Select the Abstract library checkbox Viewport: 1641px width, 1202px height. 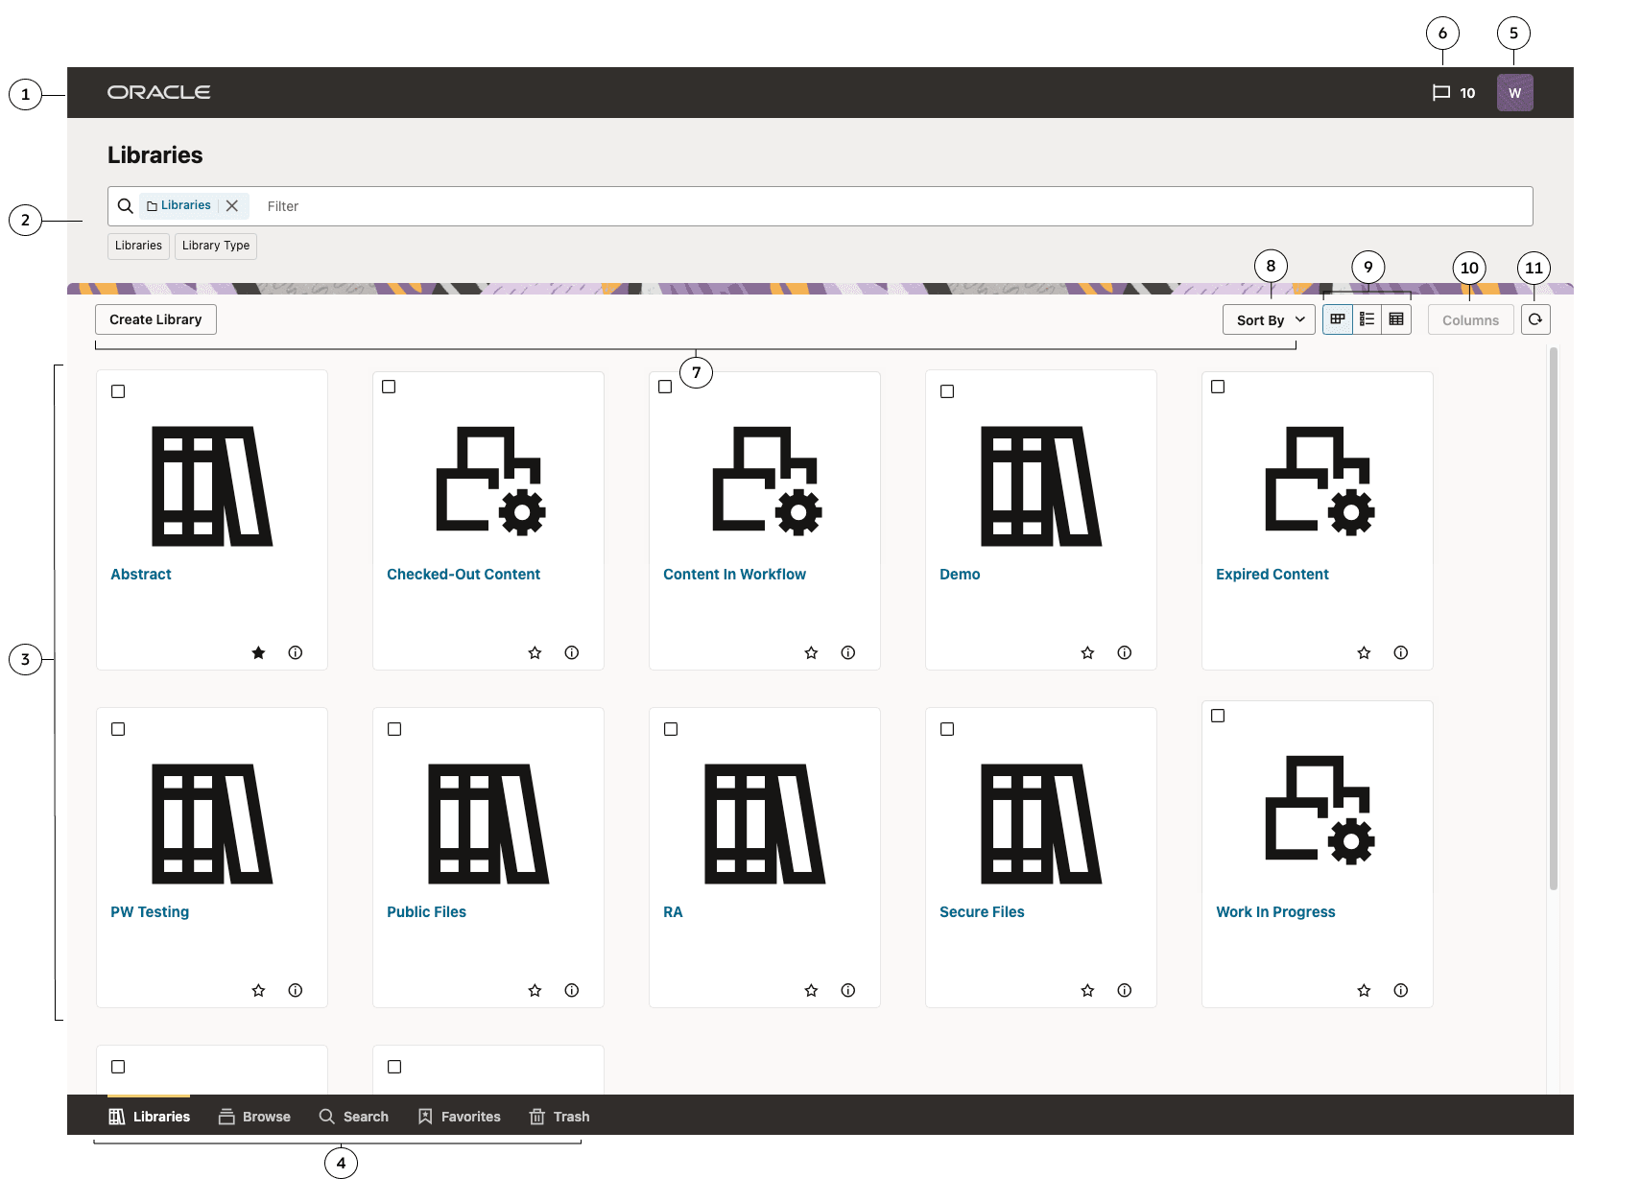pos(118,391)
